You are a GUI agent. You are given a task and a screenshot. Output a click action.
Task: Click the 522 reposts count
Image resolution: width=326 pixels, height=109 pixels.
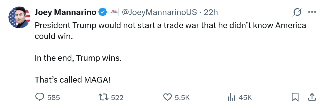(x=117, y=98)
